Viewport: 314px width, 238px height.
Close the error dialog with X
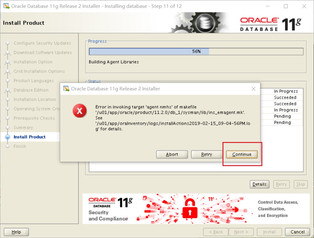tap(253, 89)
